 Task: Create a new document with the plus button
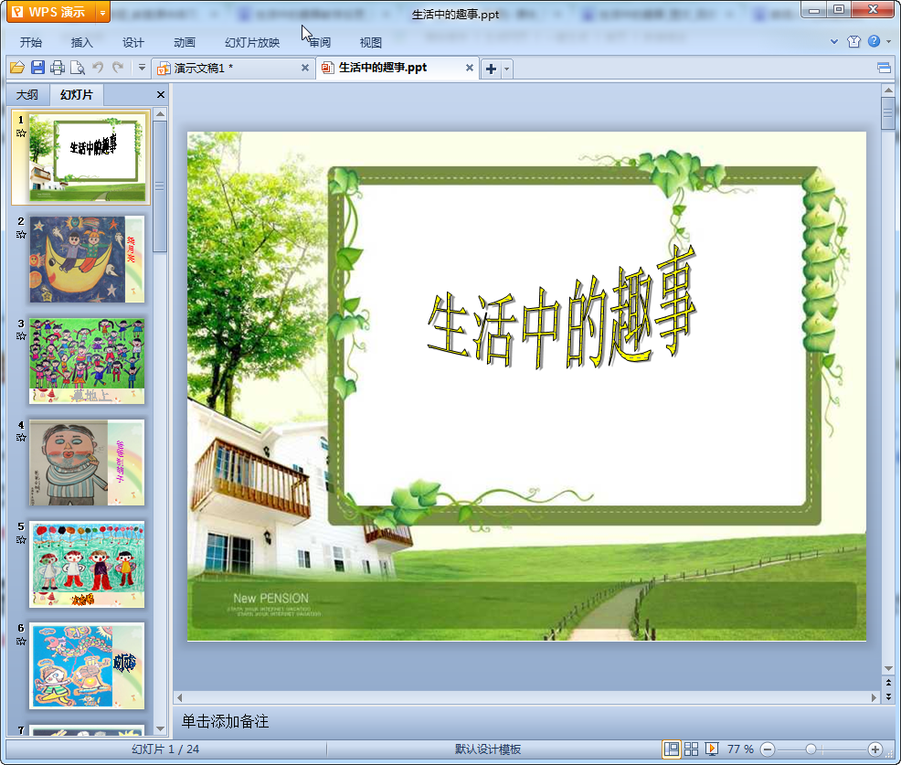tap(491, 69)
